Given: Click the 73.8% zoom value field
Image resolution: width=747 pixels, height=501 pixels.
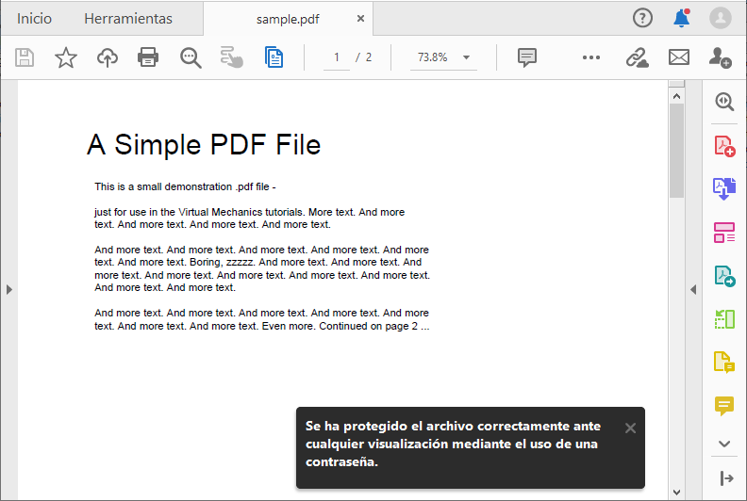Looking at the screenshot, I should point(433,57).
